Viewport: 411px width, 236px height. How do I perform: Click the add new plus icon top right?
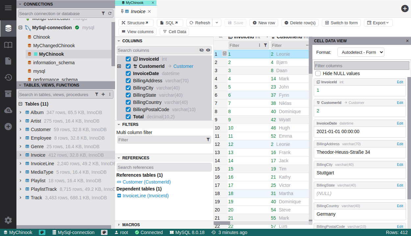tap(405, 9)
